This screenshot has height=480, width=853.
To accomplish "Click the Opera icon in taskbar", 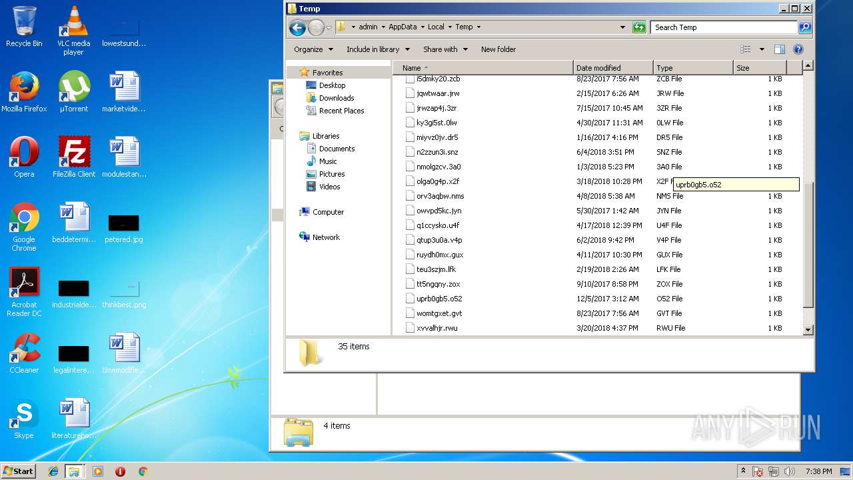I will (120, 471).
